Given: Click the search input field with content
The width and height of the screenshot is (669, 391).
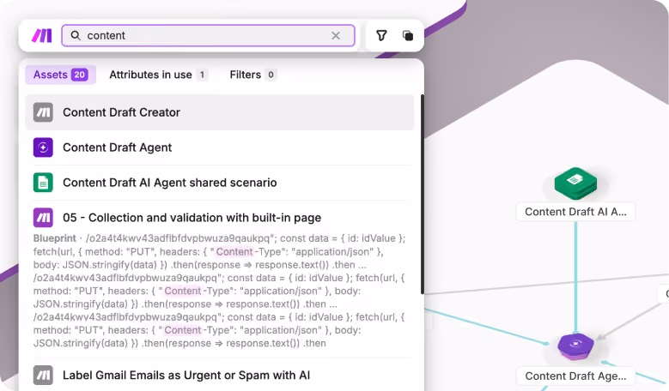Looking at the screenshot, I should (208, 35).
